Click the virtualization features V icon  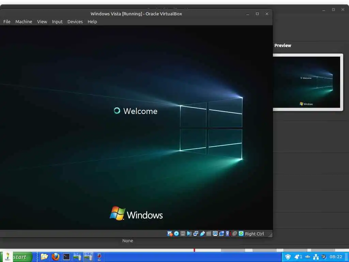pyautogui.click(x=228, y=233)
